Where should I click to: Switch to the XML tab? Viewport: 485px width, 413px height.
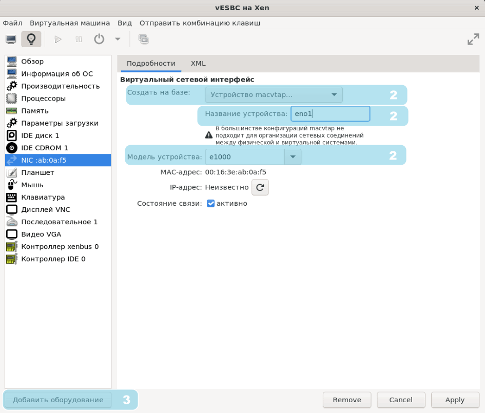click(x=198, y=64)
